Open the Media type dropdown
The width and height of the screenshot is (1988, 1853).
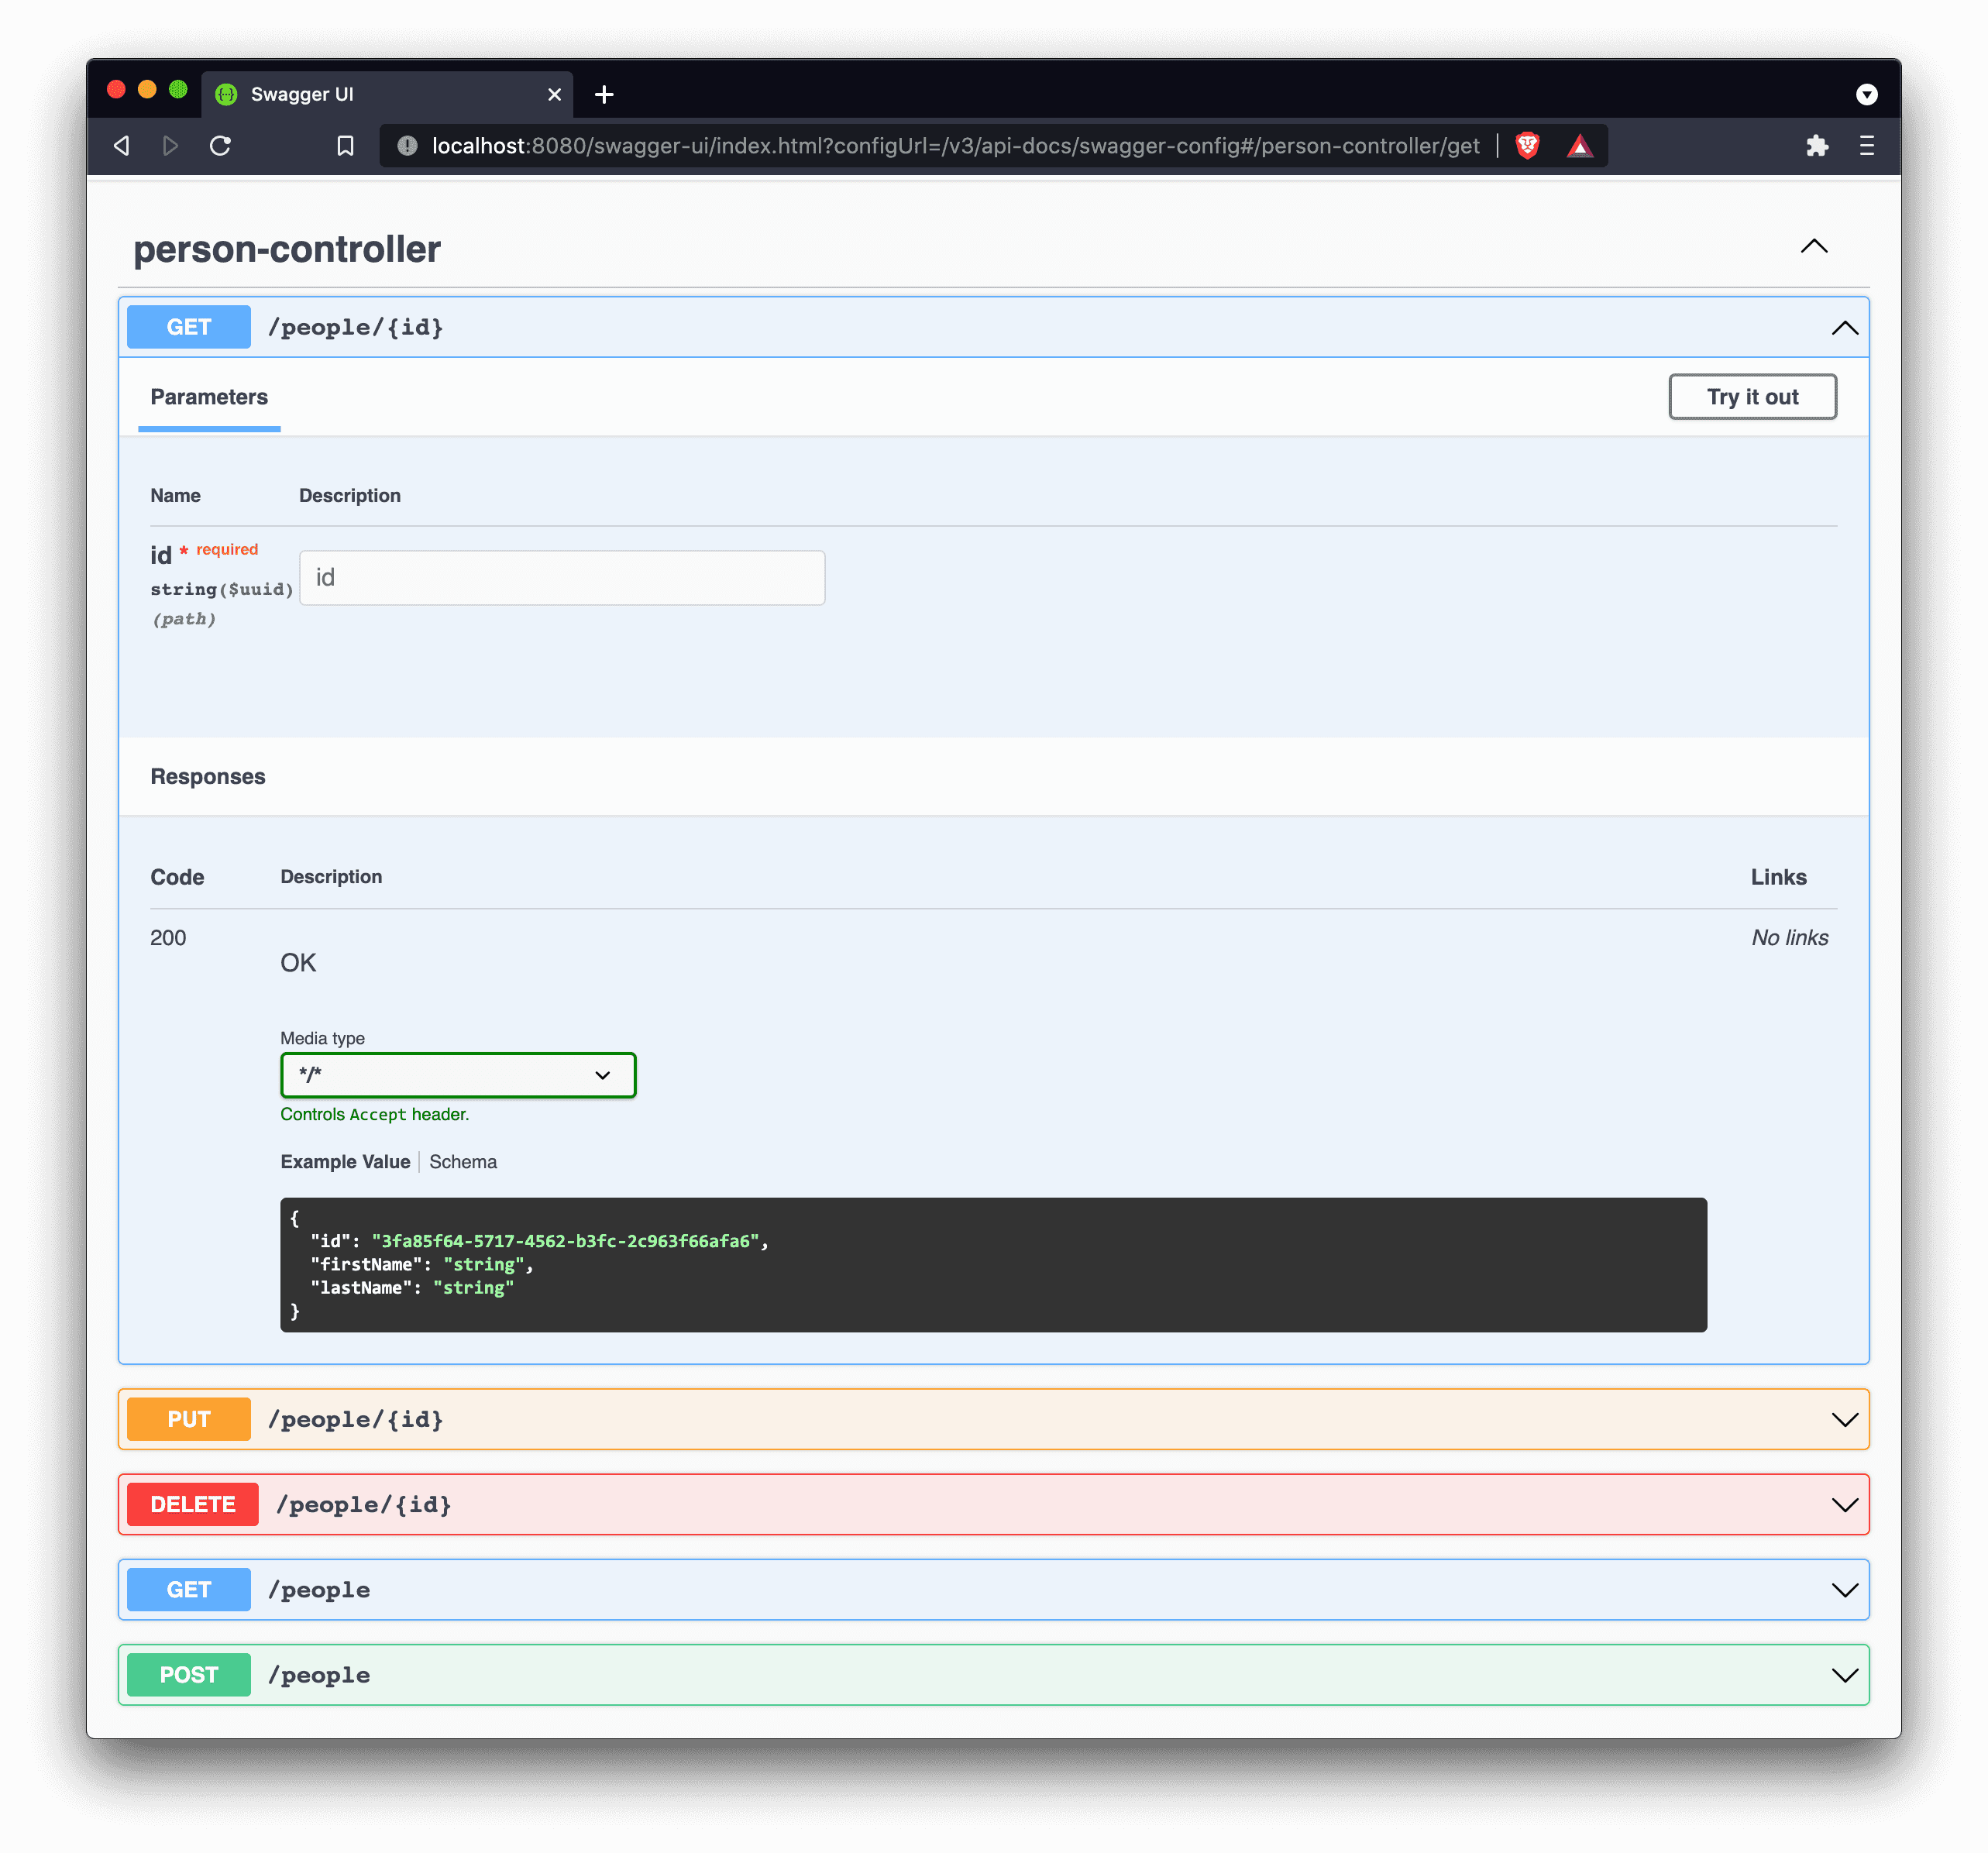(458, 1075)
